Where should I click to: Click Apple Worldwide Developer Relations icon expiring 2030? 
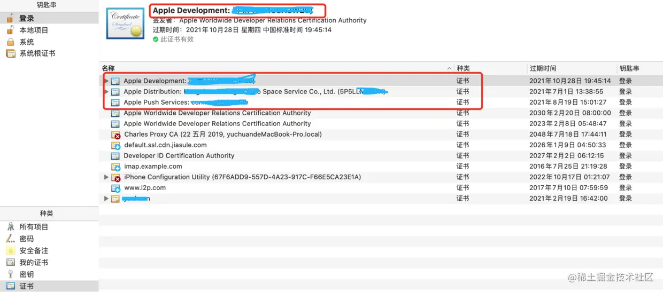(x=115, y=113)
